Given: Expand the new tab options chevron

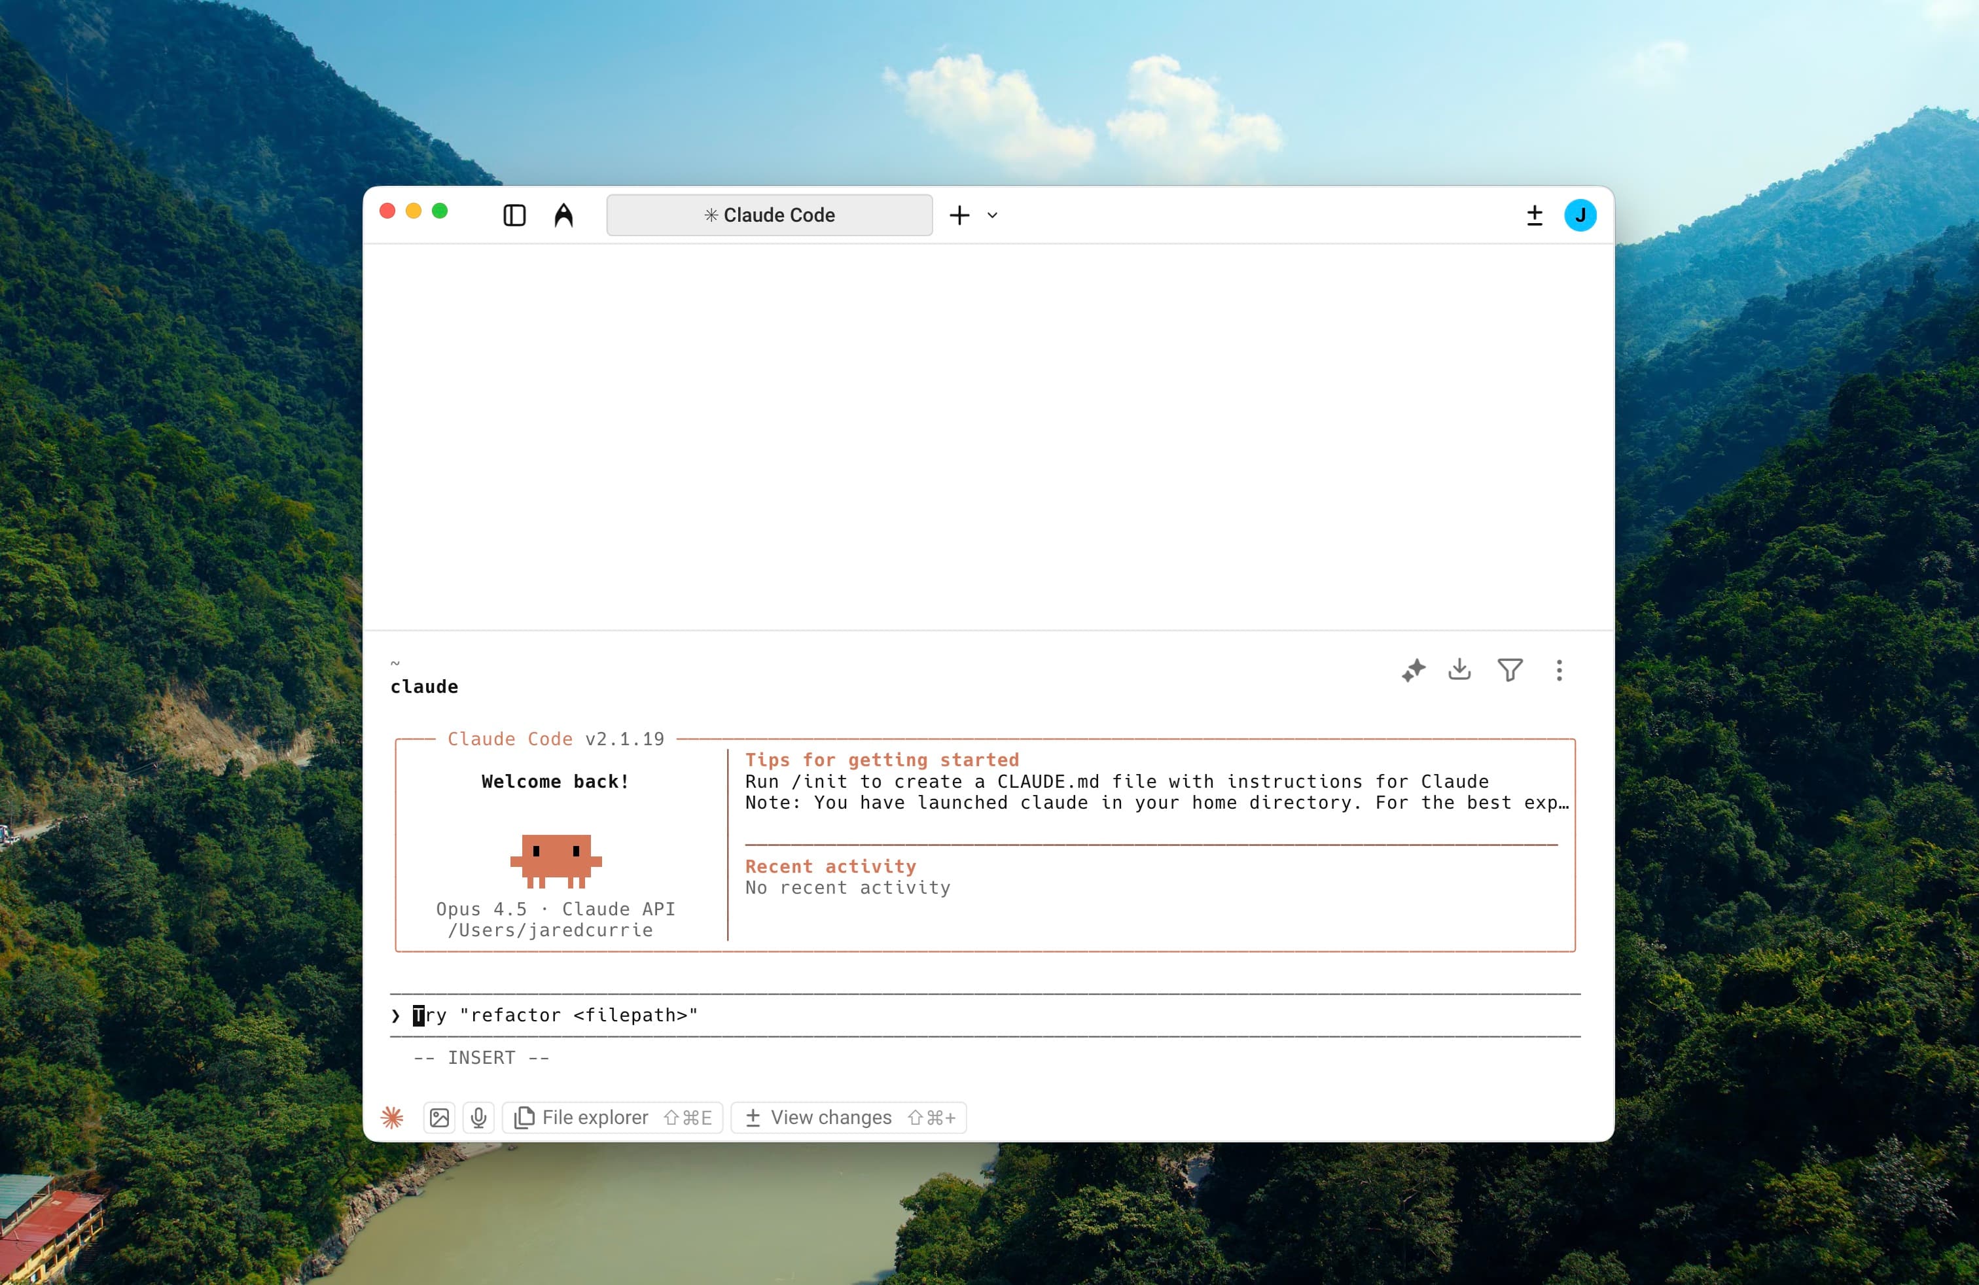Looking at the screenshot, I should tap(992, 215).
